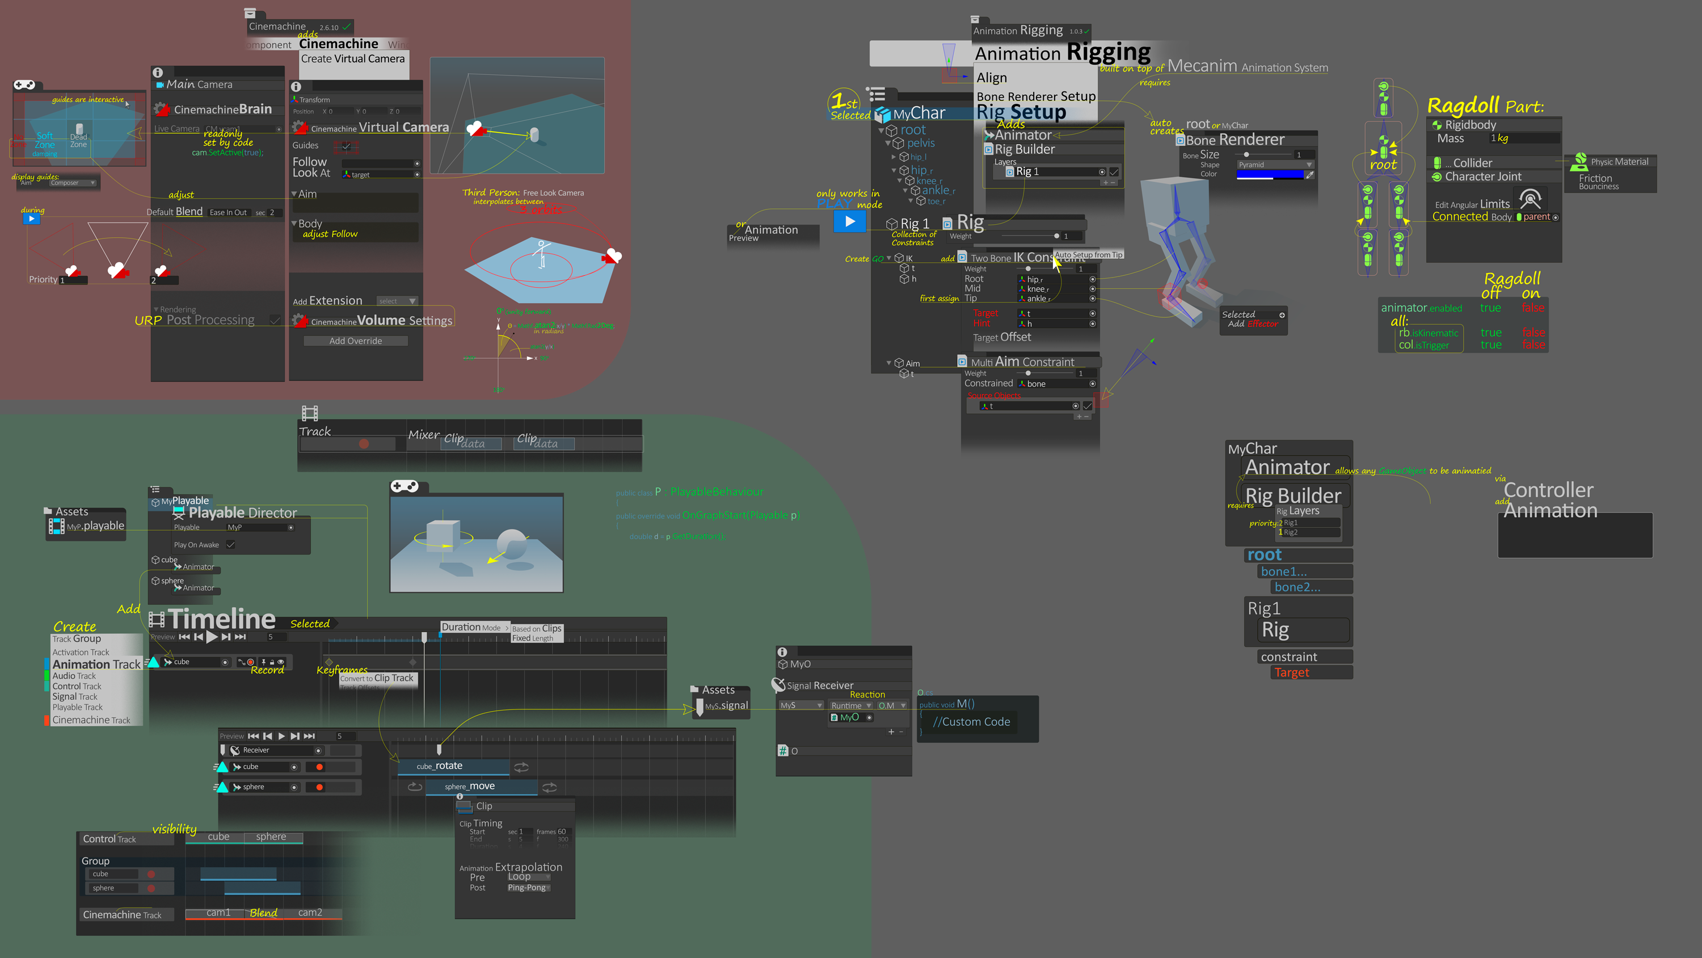The height and width of the screenshot is (958, 1702).
Task: Collapse the pelvis tree node
Action: (888, 144)
